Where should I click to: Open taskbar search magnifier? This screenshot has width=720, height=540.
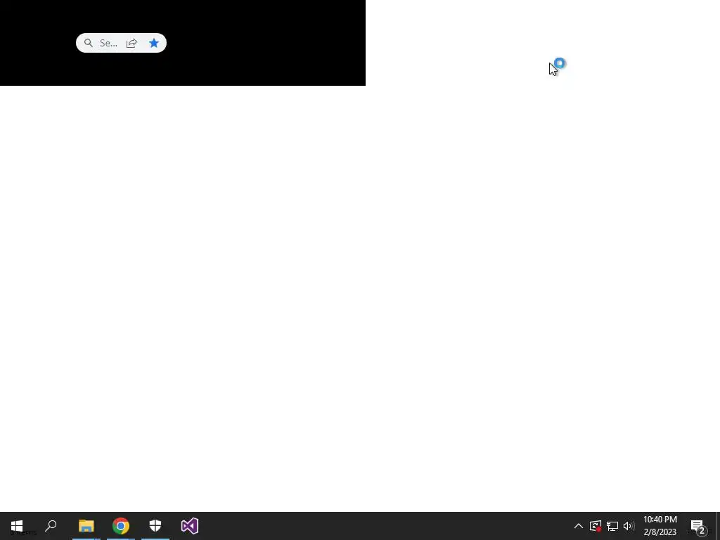click(51, 526)
